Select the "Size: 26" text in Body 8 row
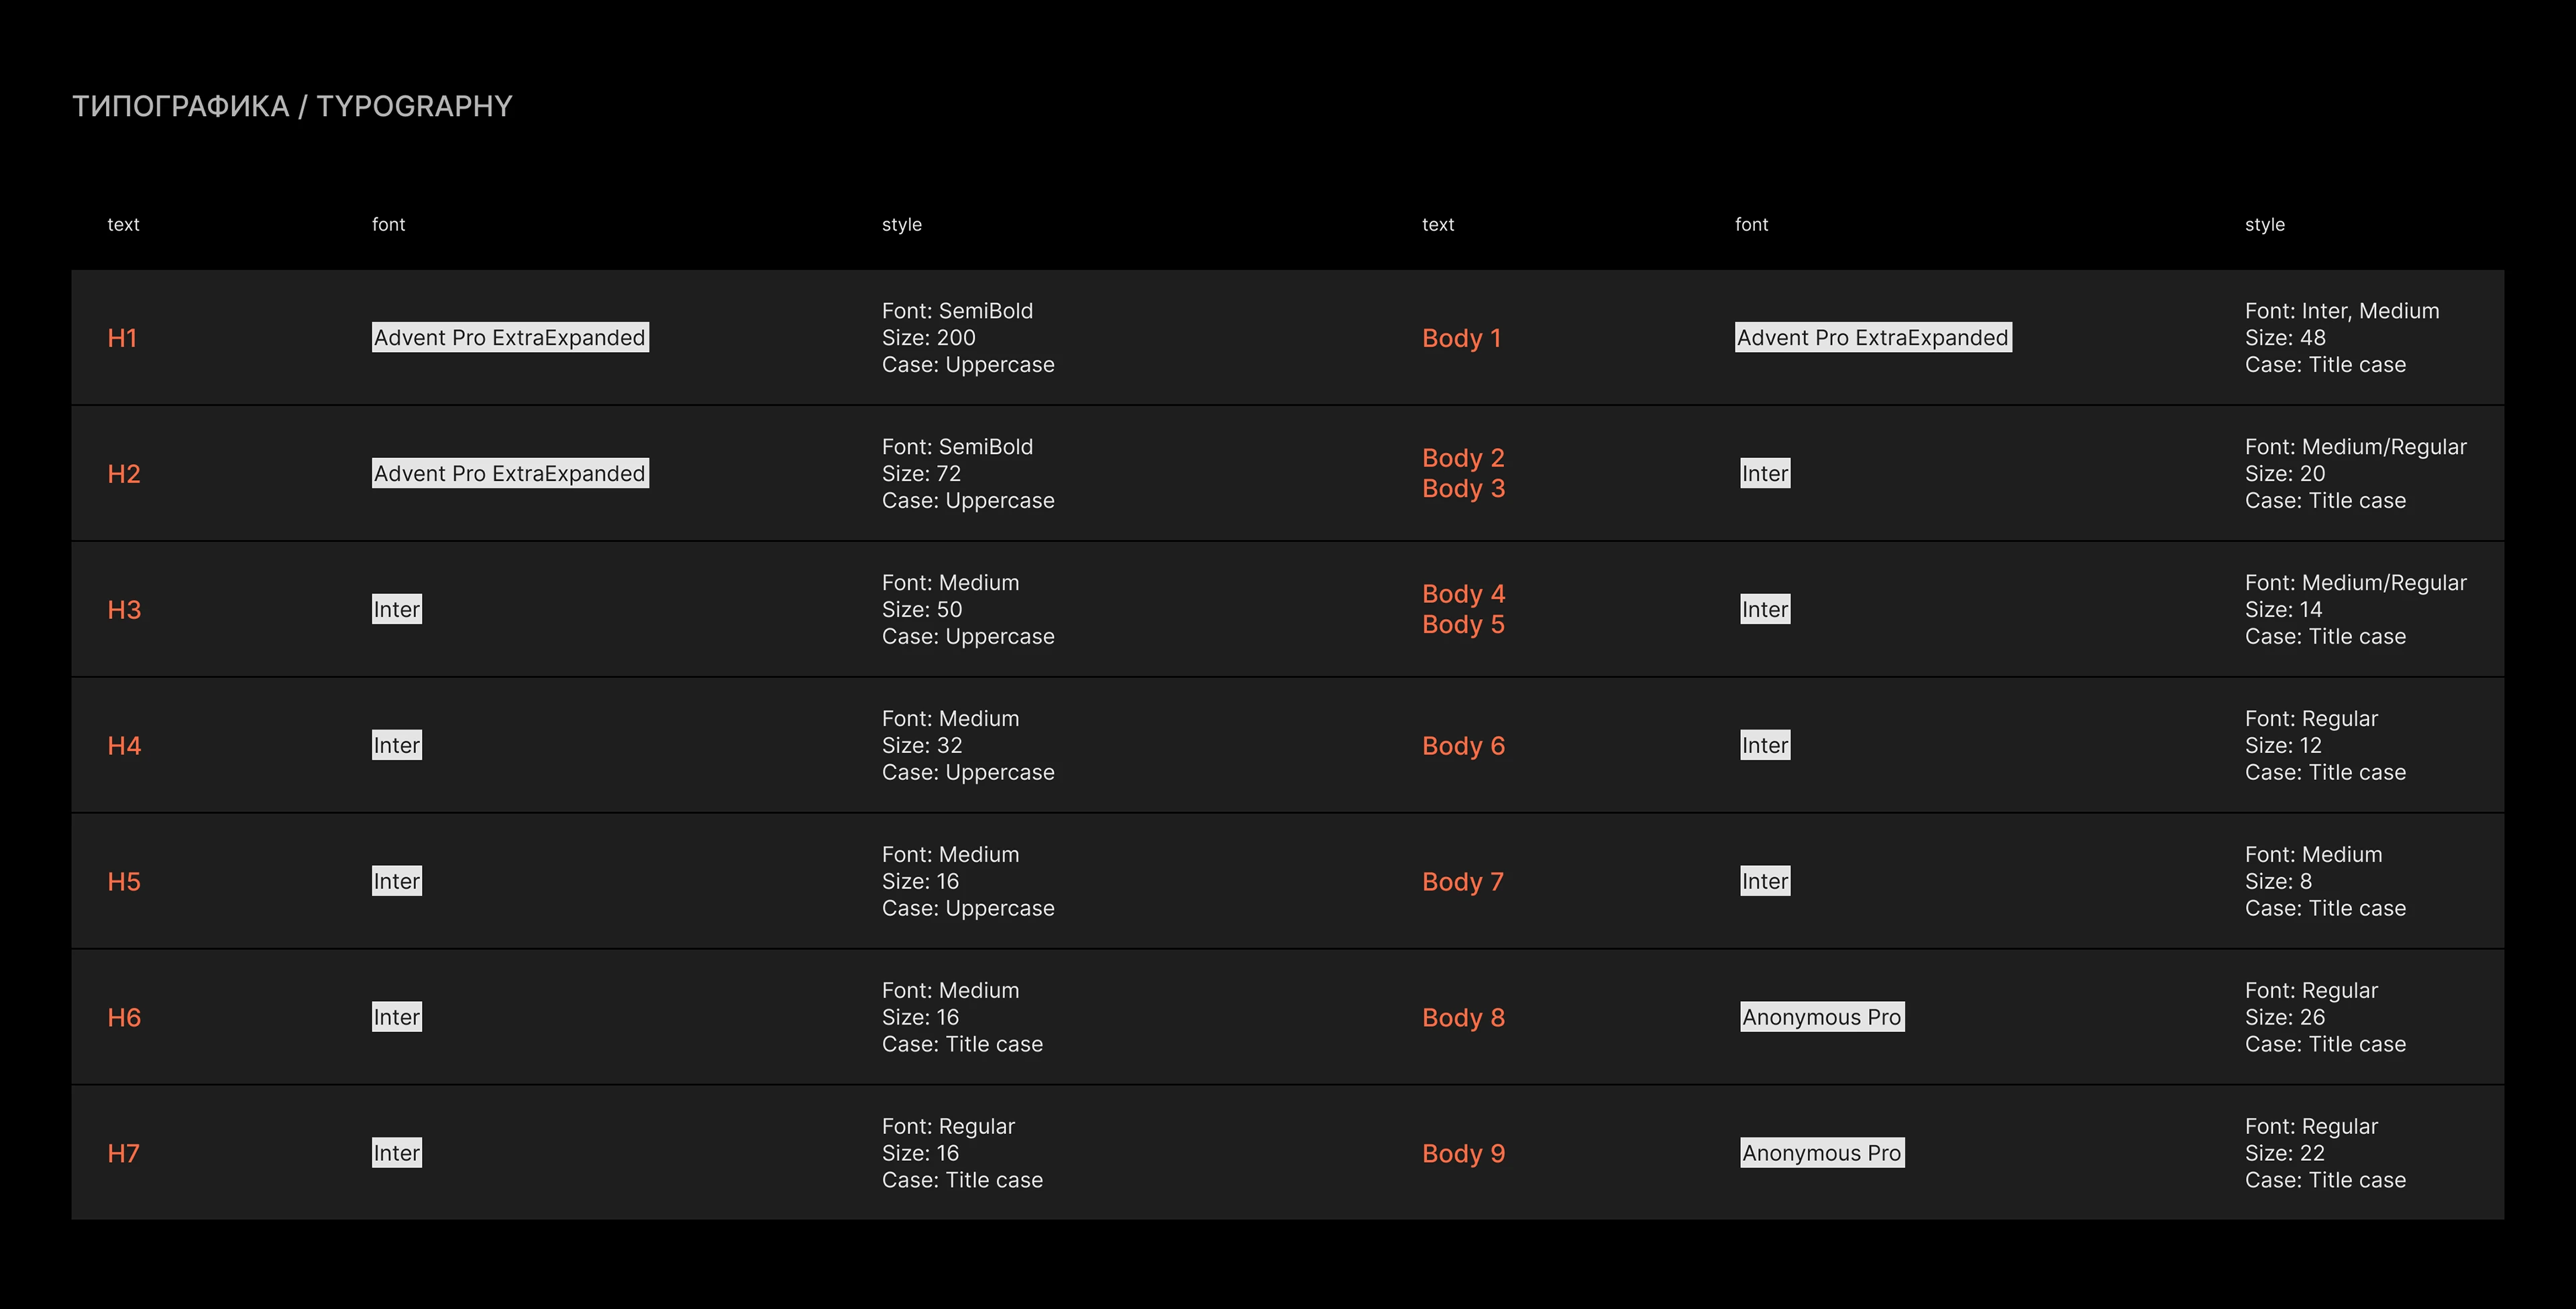Viewport: 2576px width, 1309px height. pyautogui.click(x=2284, y=1018)
